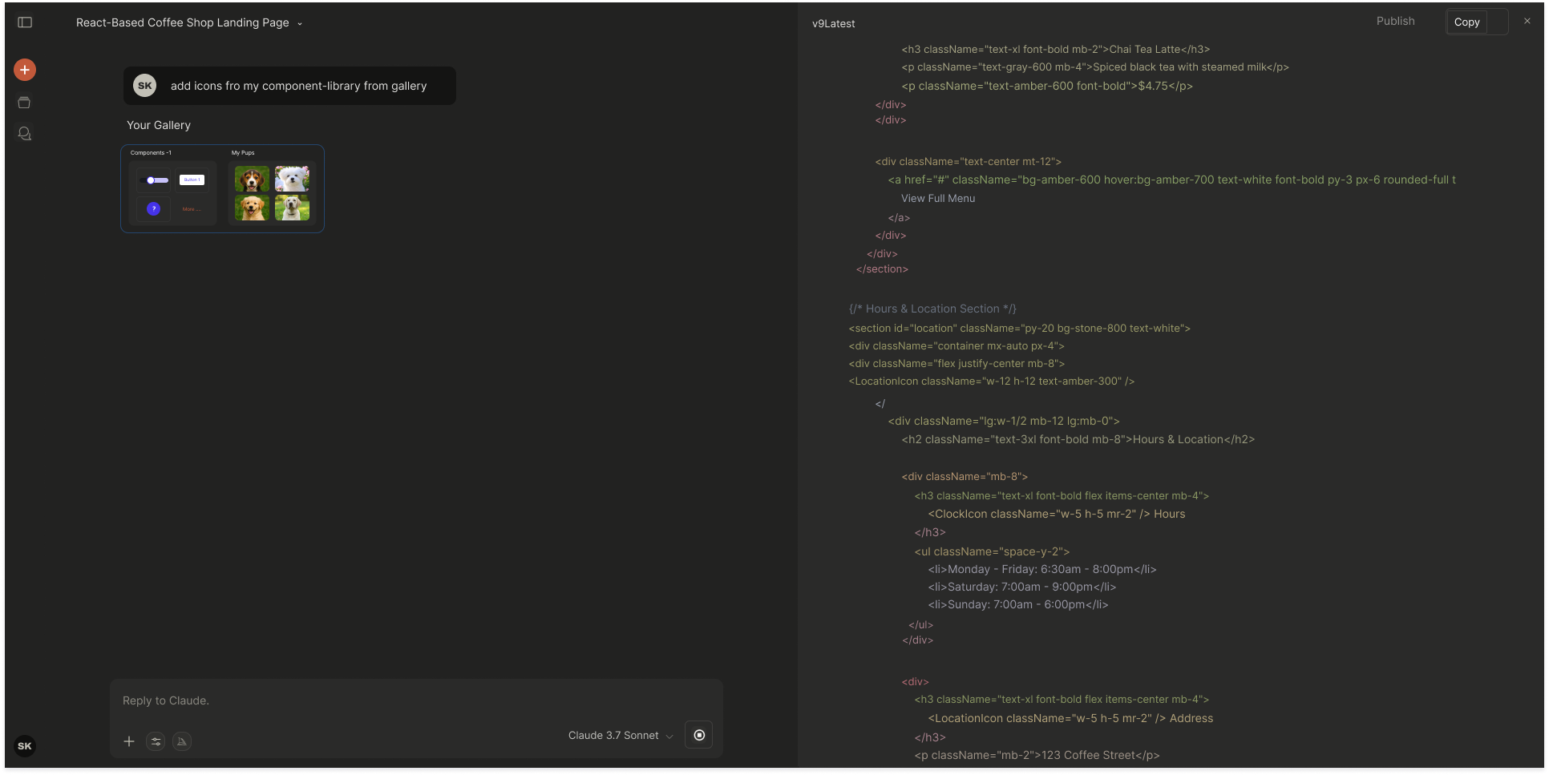
Task: Expand the chat title dropdown
Action: (300, 23)
